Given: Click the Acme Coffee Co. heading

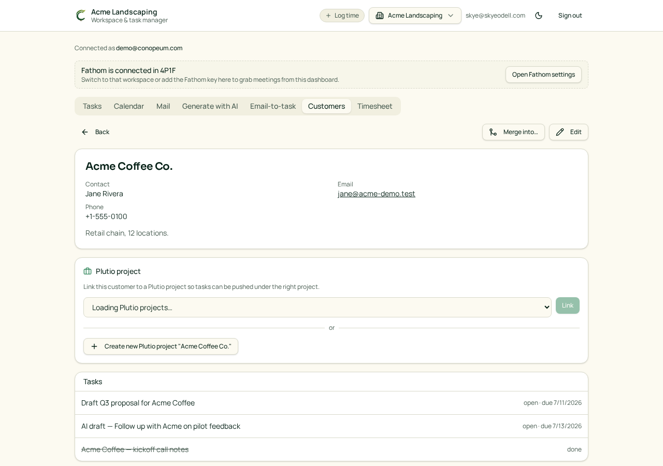Looking at the screenshot, I should pyautogui.click(x=129, y=166).
